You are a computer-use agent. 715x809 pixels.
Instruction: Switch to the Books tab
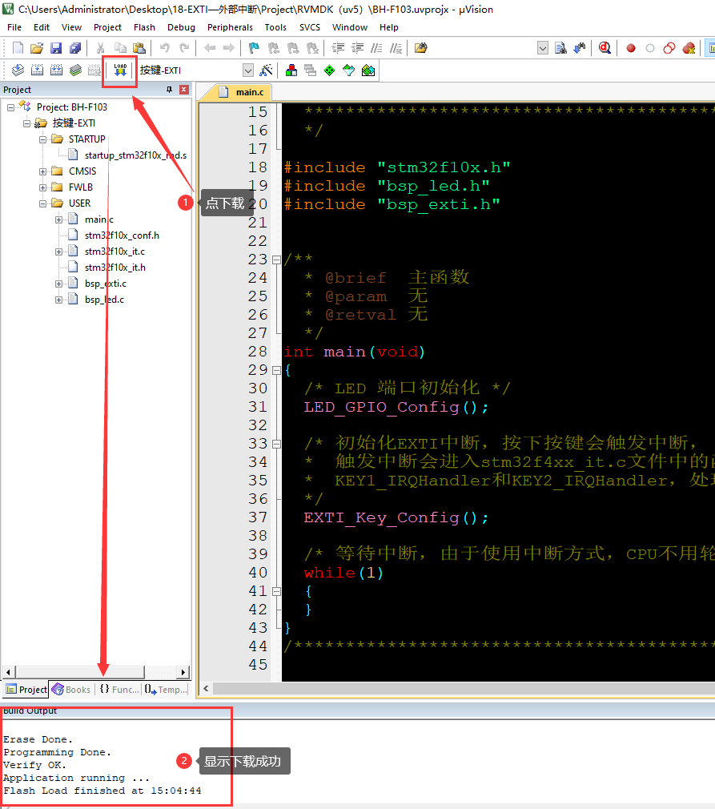[x=71, y=689]
